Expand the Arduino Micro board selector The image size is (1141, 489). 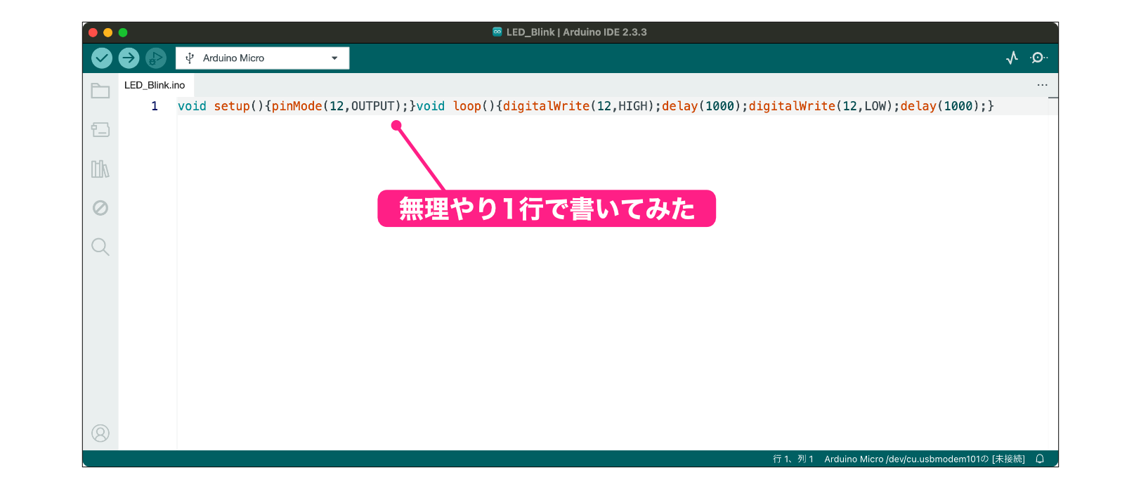pyautogui.click(x=262, y=58)
